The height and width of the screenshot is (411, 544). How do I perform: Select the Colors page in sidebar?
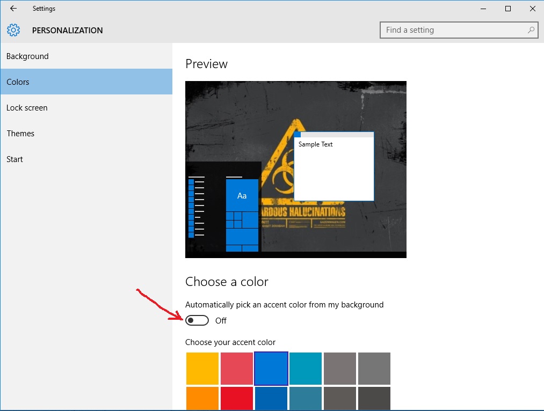[18, 82]
